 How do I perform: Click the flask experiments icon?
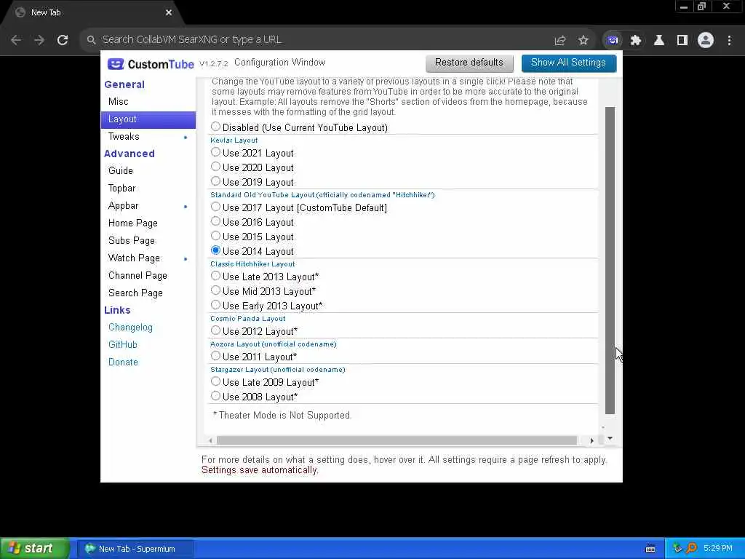coord(659,41)
